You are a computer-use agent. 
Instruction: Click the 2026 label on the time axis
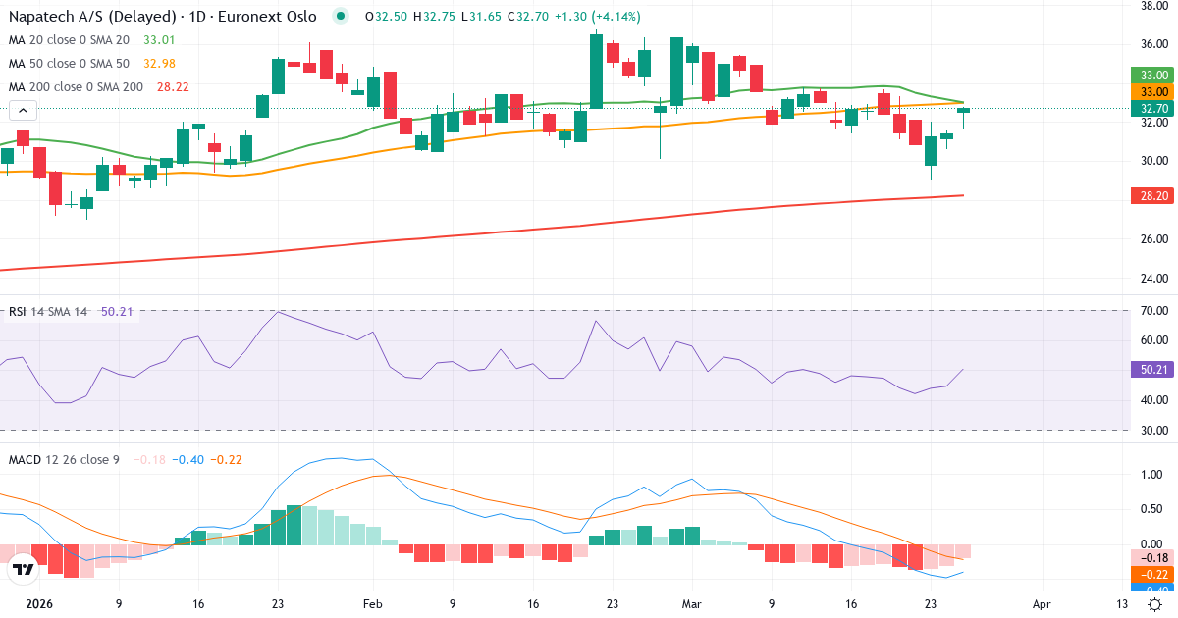pos(40,605)
